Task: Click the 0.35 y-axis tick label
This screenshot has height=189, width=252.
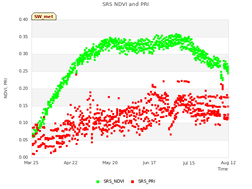Action: coord(24,37)
